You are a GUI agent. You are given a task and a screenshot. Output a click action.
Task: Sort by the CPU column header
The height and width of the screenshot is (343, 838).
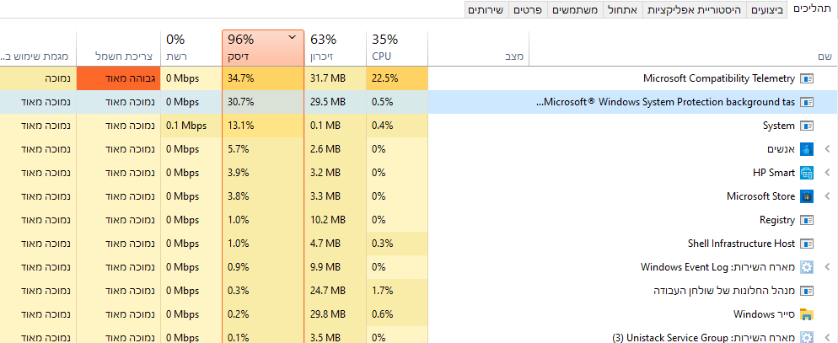[x=397, y=48]
